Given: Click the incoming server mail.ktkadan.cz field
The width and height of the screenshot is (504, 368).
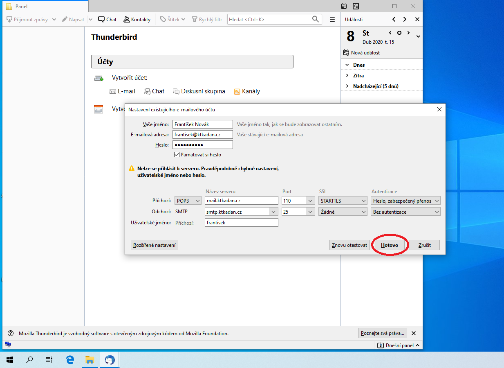Looking at the screenshot, I should pos(241,201).
